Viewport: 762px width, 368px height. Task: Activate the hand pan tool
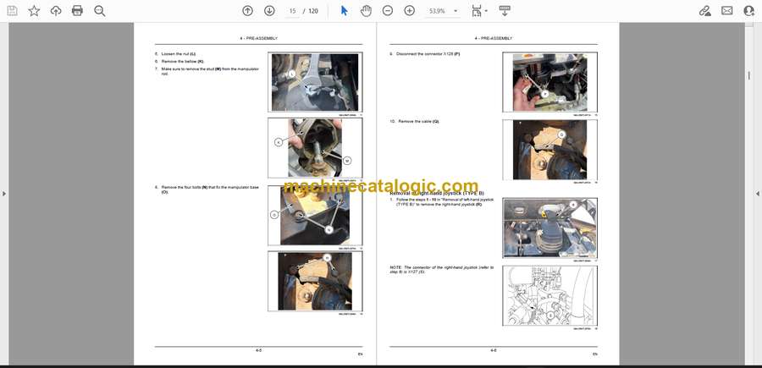tap(366, 11)
